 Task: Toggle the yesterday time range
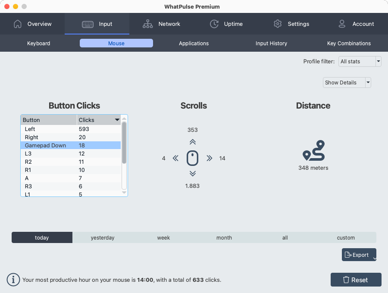[103, 237]
